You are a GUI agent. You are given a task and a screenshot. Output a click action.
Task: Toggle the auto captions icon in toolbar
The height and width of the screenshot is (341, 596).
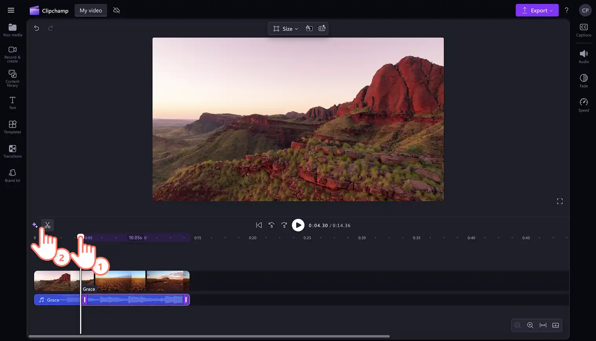[x=322, y=29]
